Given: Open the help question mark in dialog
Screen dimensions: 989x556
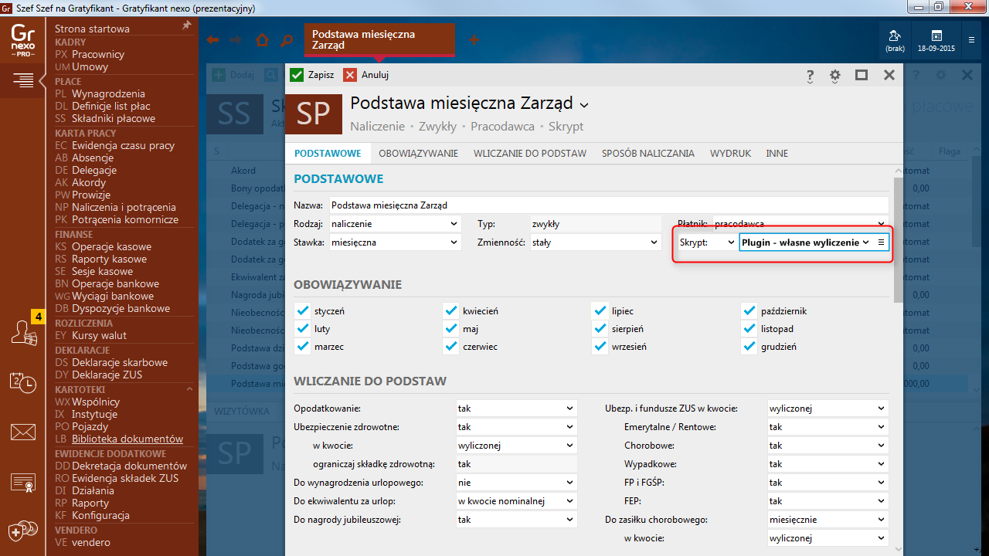Looking at the screenshot, I should [810, 76].
